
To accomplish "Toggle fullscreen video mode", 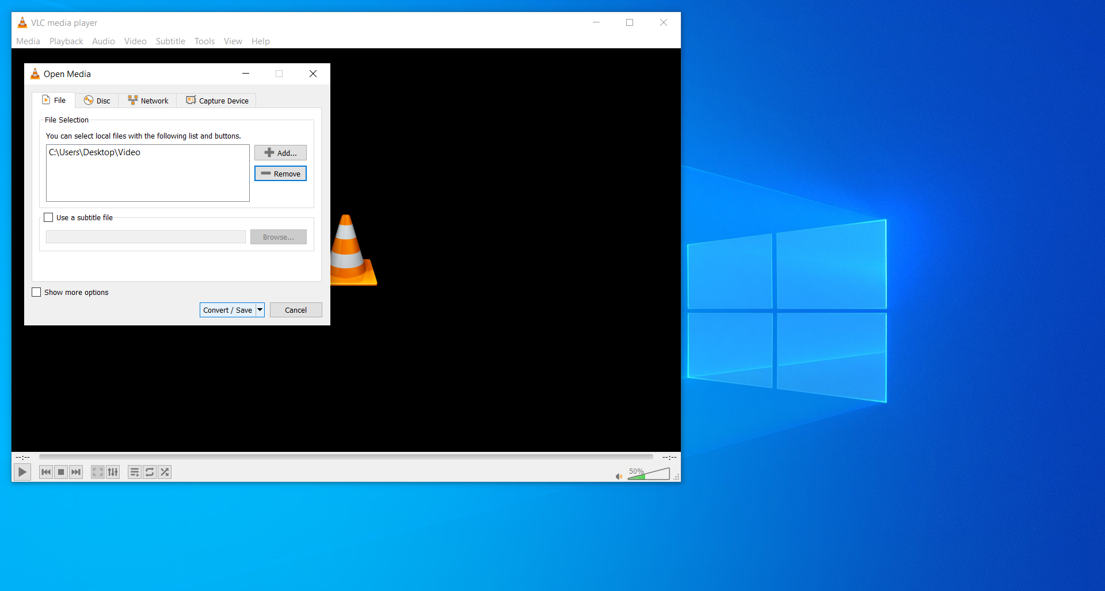I will click(x=98, y=472).
